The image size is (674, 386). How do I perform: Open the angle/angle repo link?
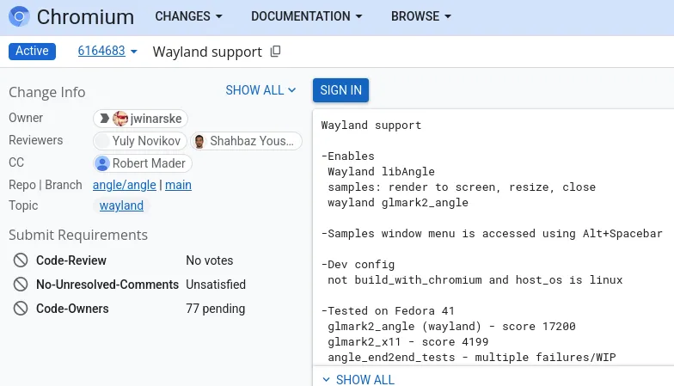[x=124, y=185]
